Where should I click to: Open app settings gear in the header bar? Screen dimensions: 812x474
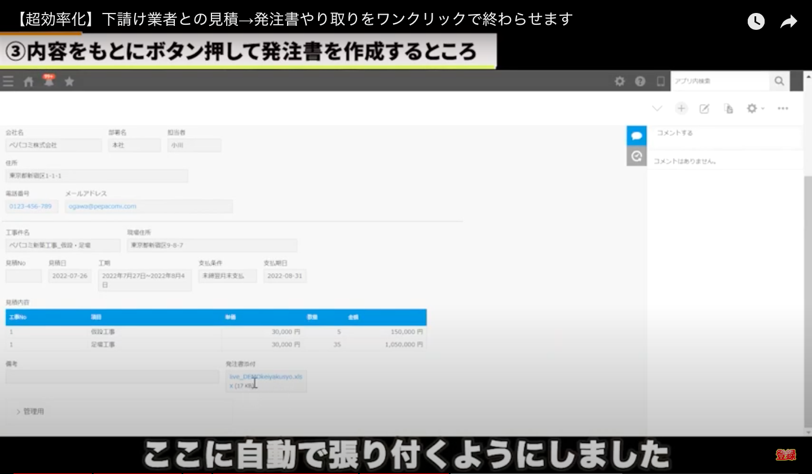(x=619, y=81)
